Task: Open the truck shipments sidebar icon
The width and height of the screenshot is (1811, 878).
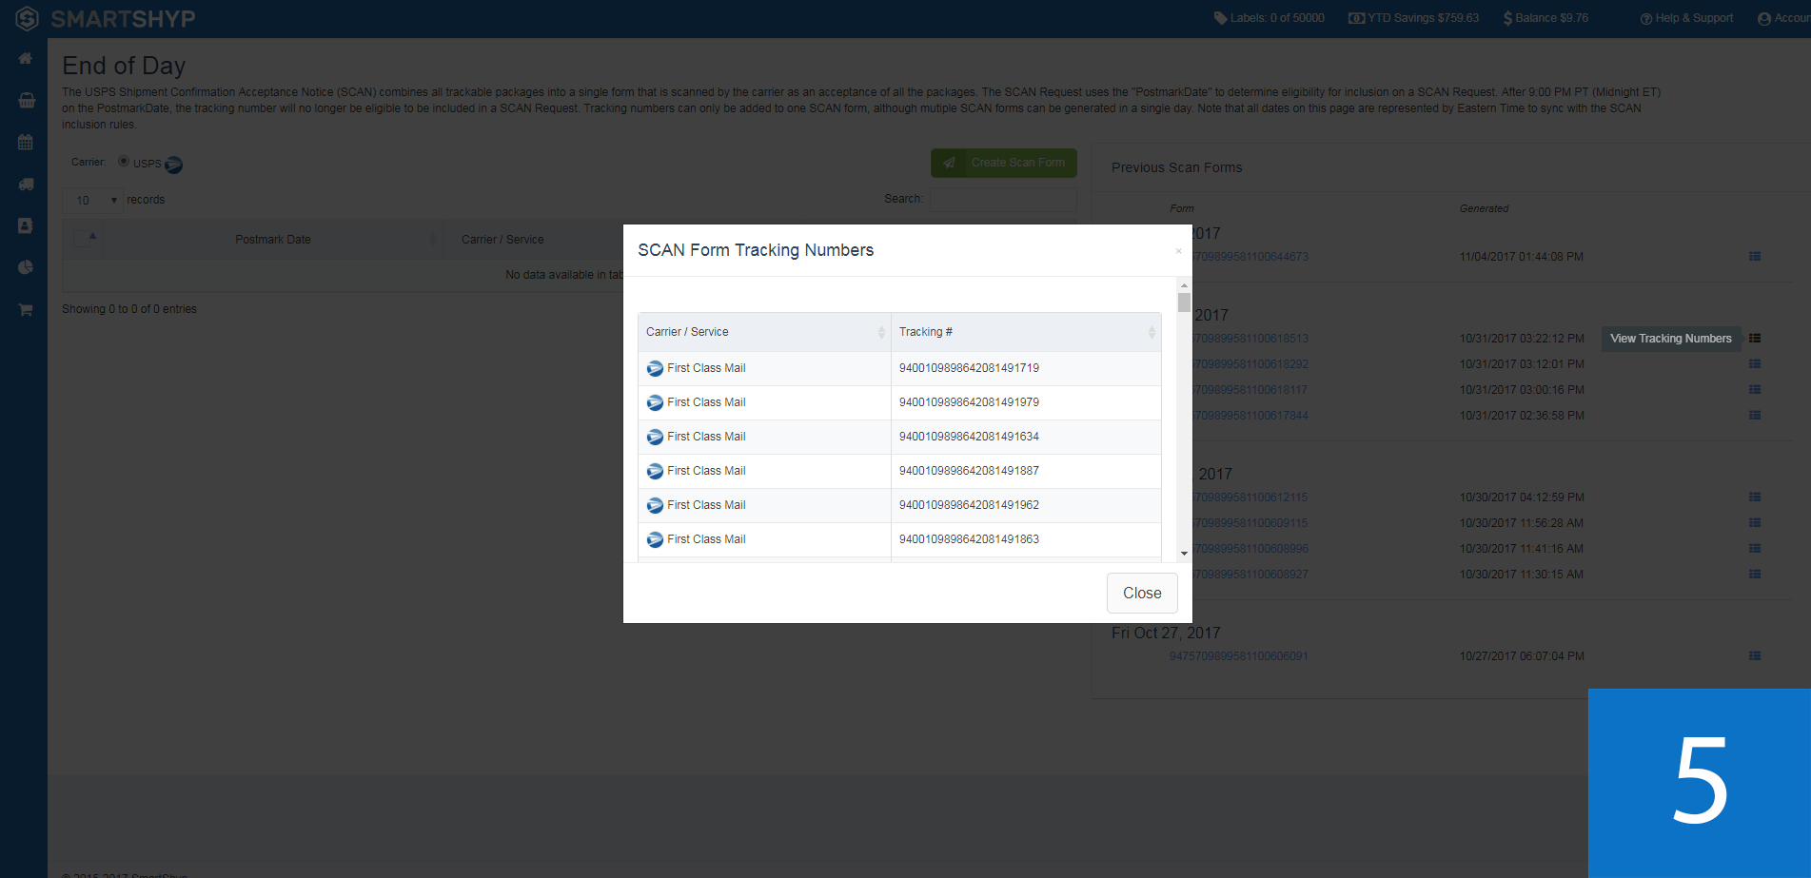Action: click(26, 185)
